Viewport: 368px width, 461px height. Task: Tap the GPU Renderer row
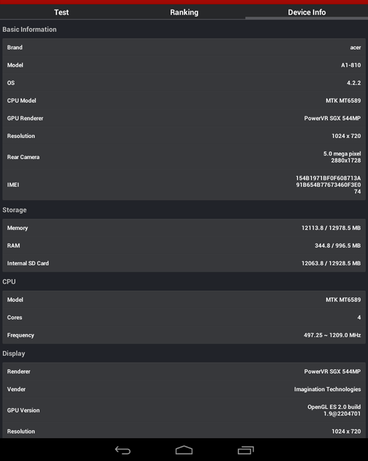[184, 118]
